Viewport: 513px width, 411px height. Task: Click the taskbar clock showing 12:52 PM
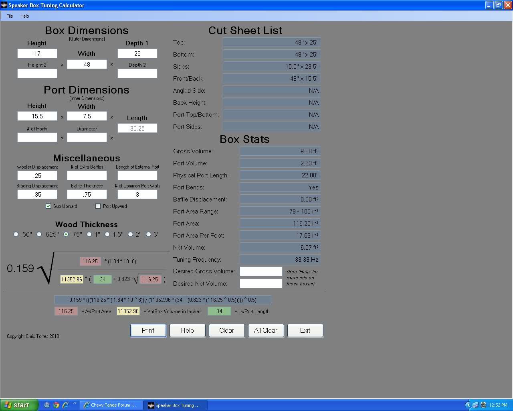click(498, 405)
